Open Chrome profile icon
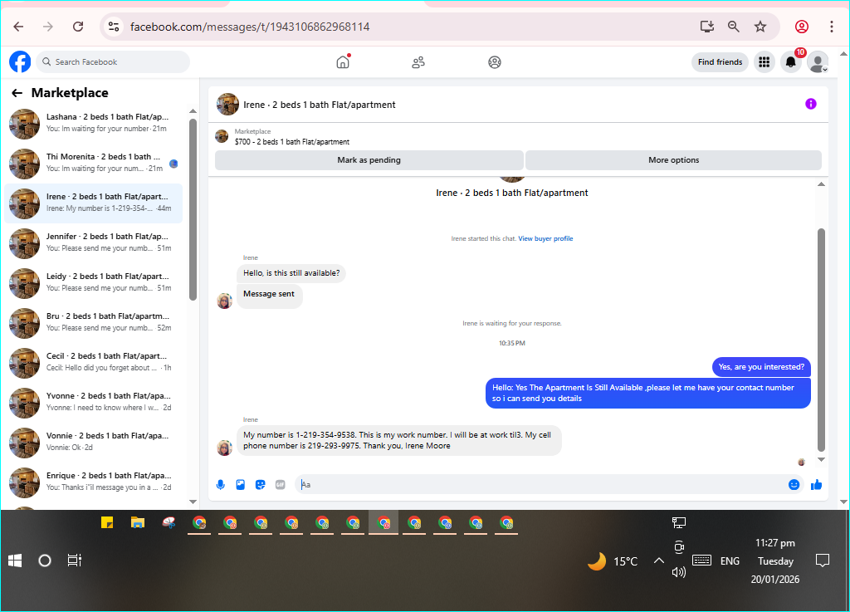The image size is (850, 612). coord(802,27)
